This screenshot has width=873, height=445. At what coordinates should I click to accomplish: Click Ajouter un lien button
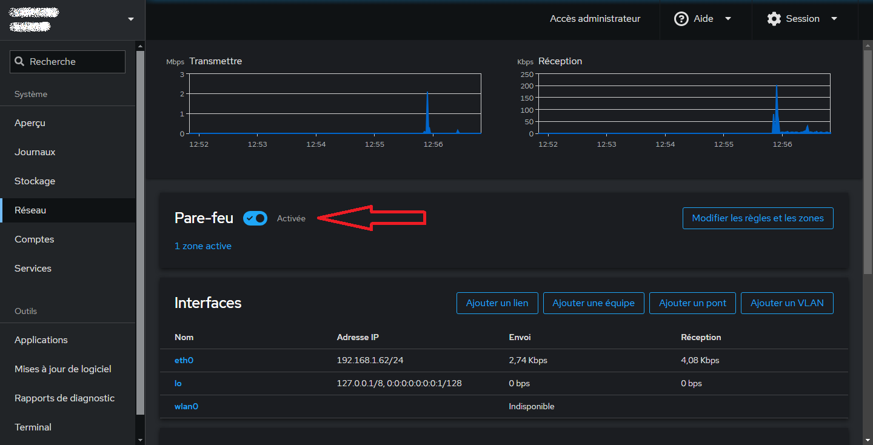(497, 303)
